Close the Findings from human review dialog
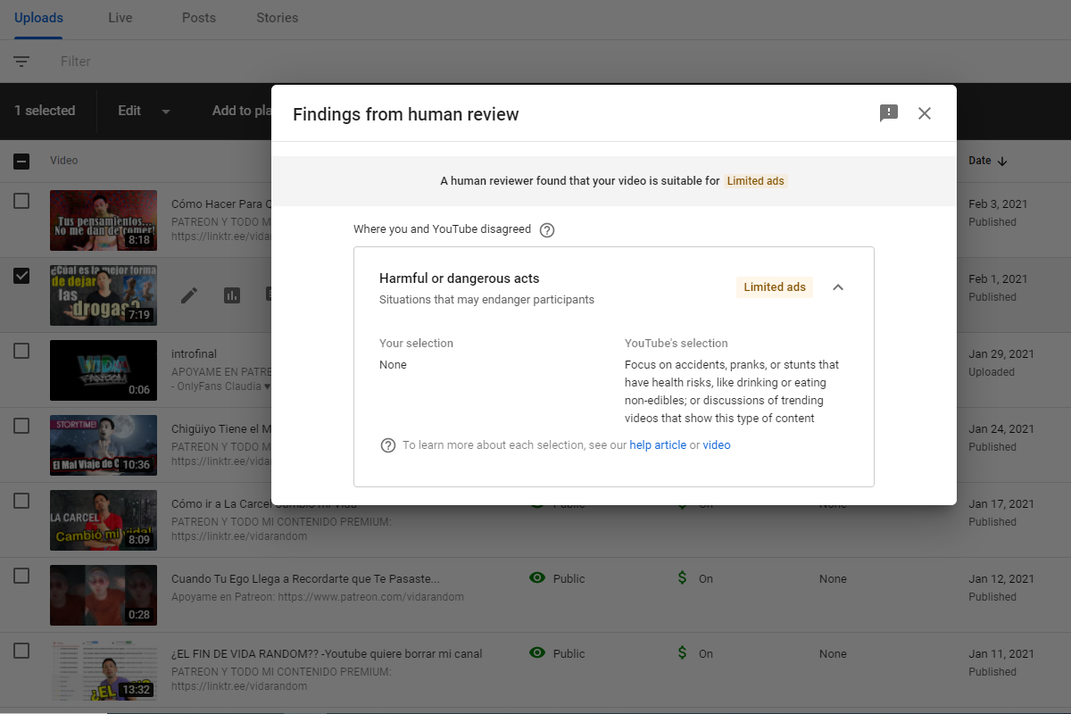Viewport: 1071px width, 714px height. (x=925, y=113)
